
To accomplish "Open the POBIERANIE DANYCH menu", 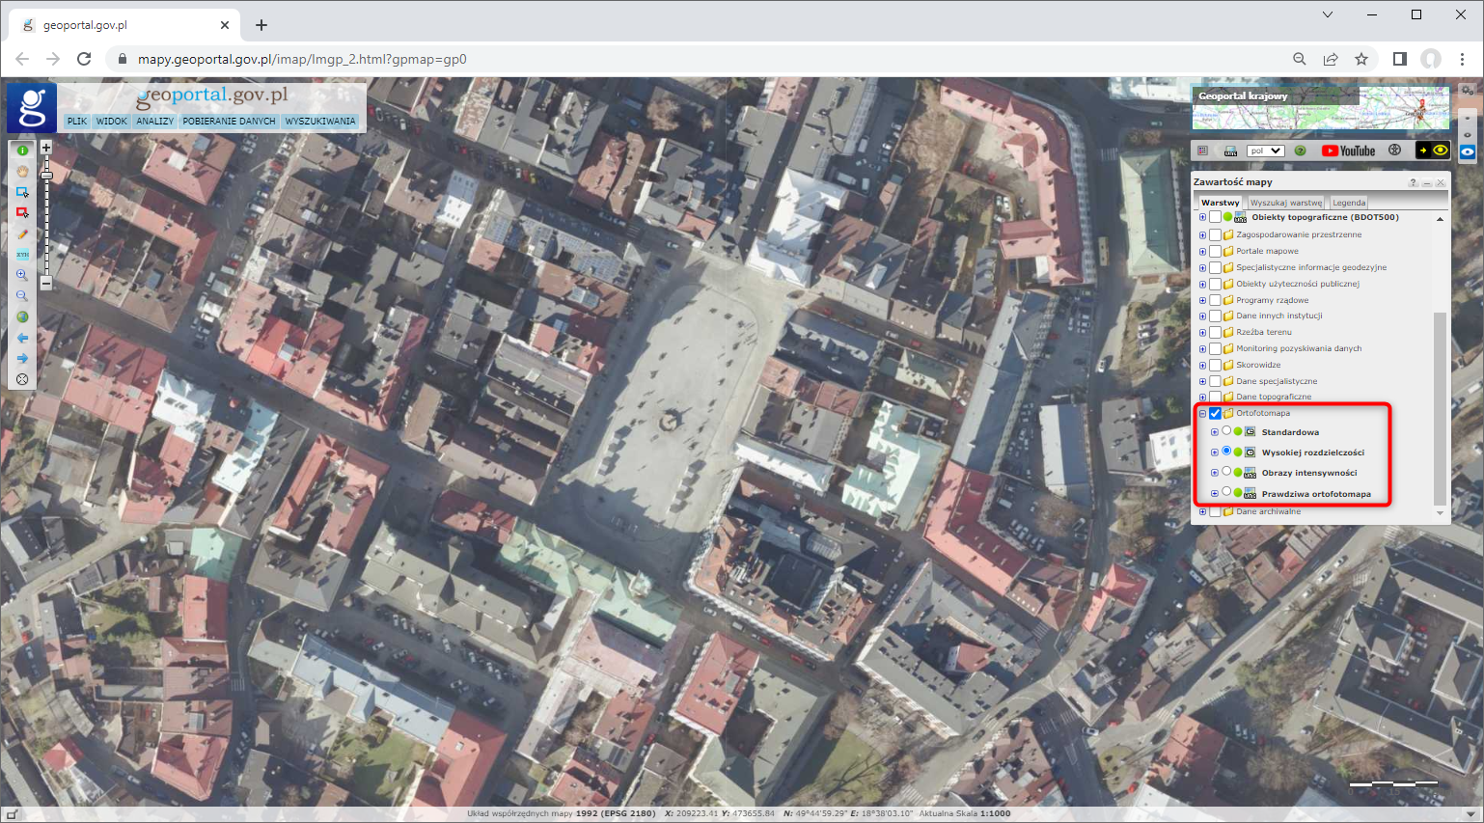I will coord(229,122).
